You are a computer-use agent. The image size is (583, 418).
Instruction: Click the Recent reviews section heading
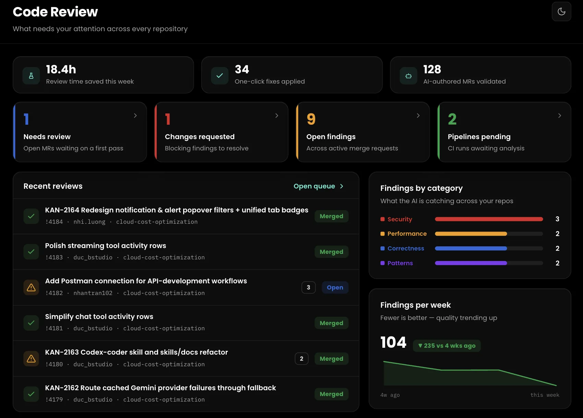[53, 186]
